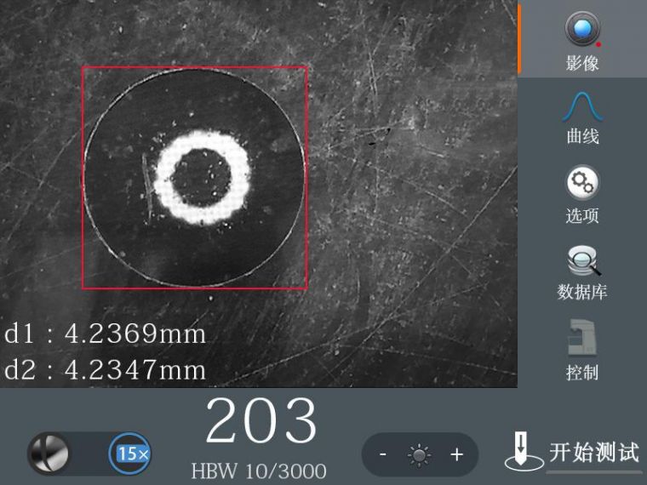Increase brightness with the plus button
This screenshot has height=485, width=647.
click(457, 455)
